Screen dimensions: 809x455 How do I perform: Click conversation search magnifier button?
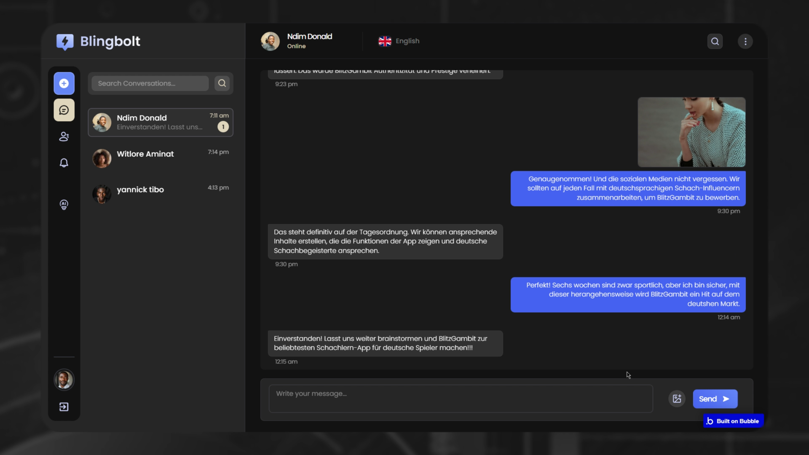point(222,83)
